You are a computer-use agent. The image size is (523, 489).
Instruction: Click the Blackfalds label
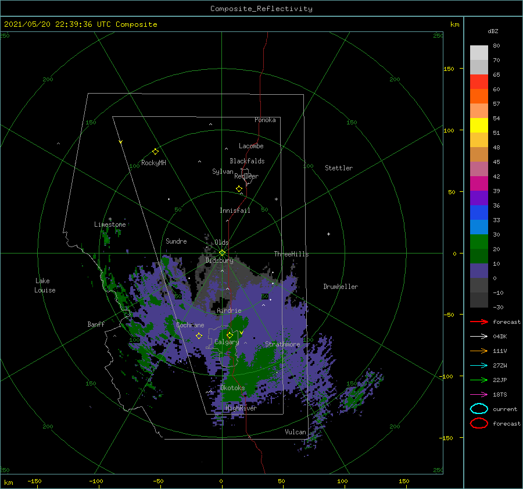click(247, 161)
